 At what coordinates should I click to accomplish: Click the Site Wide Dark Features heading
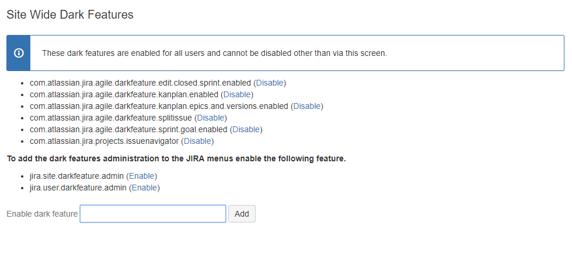(x=70, y=15)
